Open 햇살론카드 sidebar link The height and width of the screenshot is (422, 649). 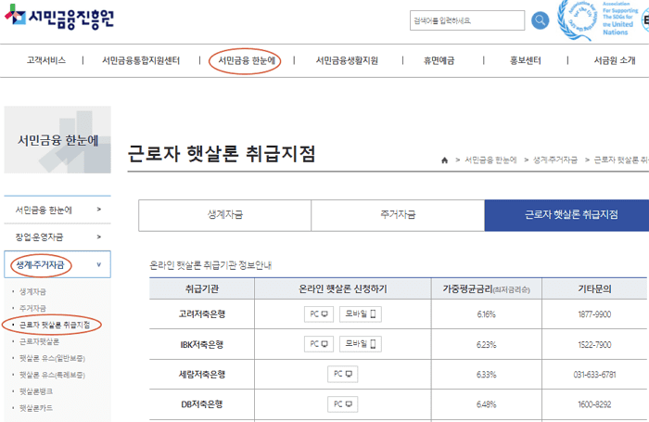(36, 408)
